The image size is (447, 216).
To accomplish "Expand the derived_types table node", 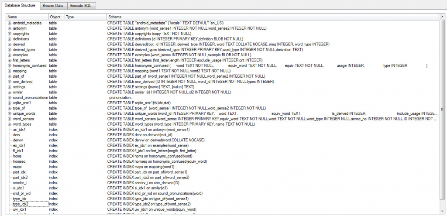I will (x=9, y=50).
